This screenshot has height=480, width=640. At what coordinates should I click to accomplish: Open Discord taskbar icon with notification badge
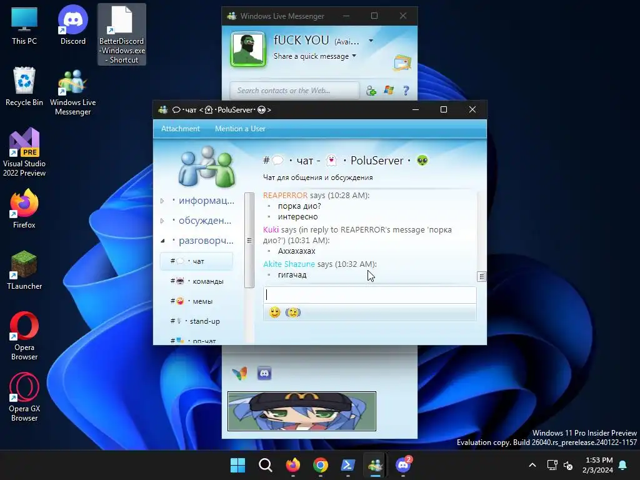click(403, 464)
